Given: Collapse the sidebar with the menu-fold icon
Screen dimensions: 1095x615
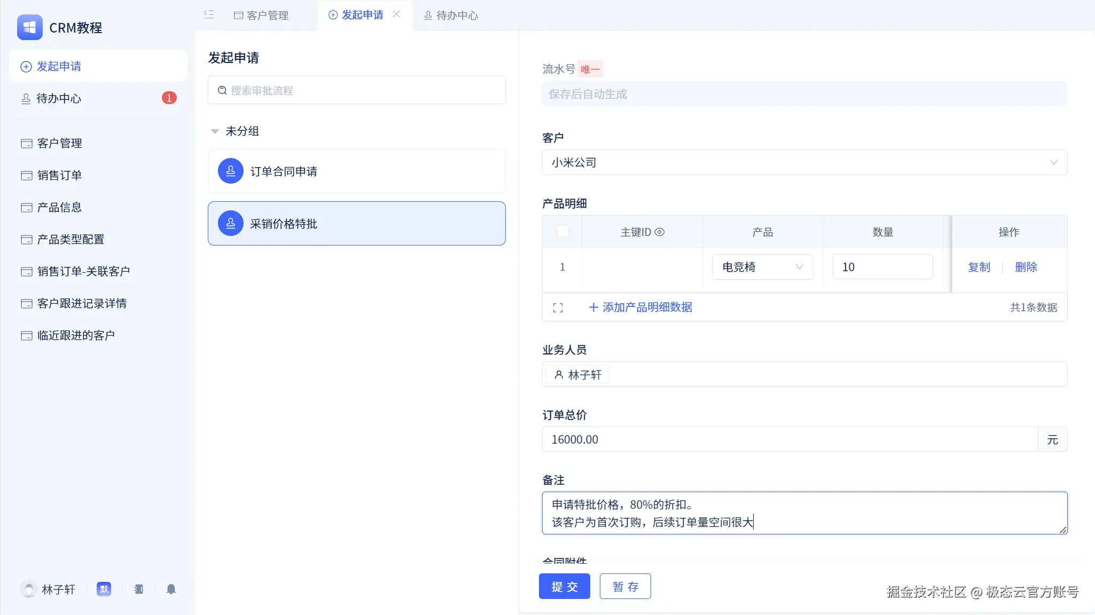Looking at the screenshot, I should 209,15.
